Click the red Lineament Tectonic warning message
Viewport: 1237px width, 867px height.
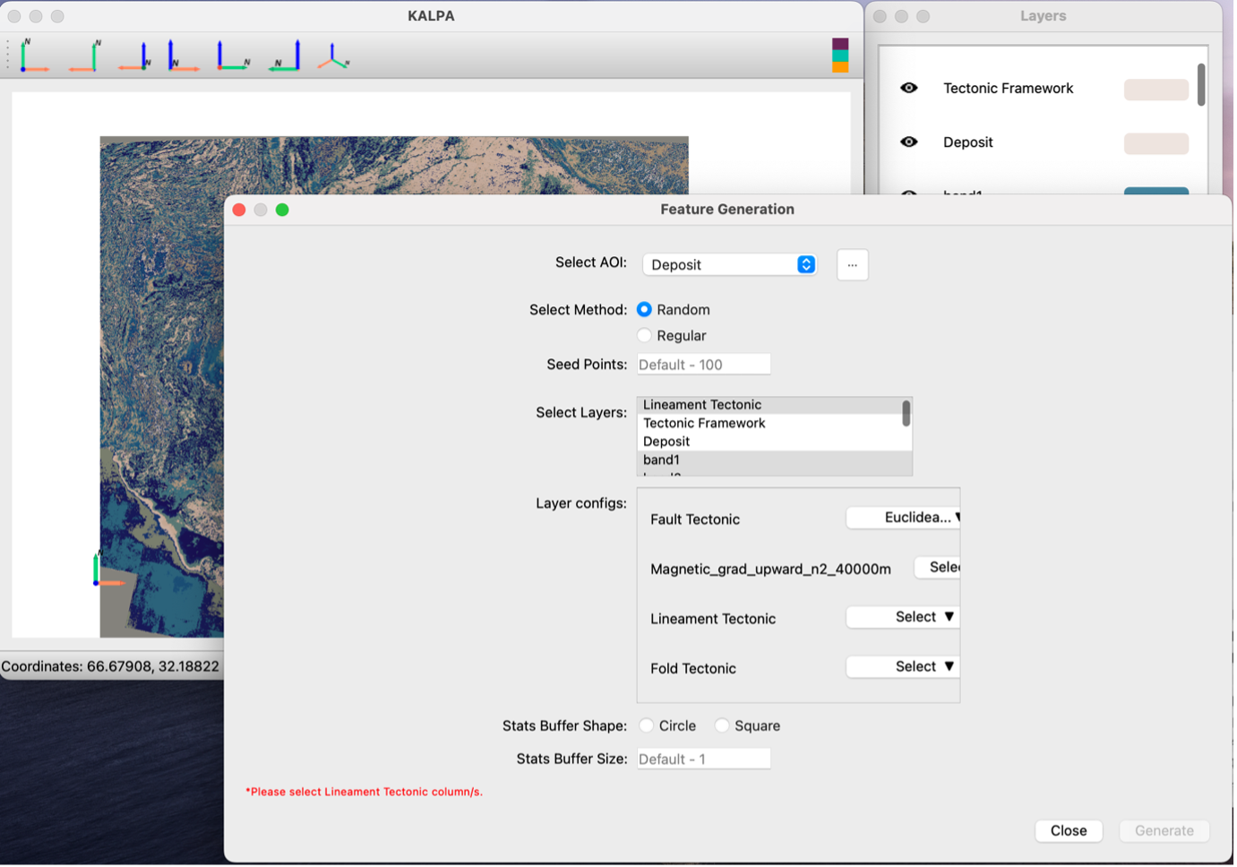[364, 792]
